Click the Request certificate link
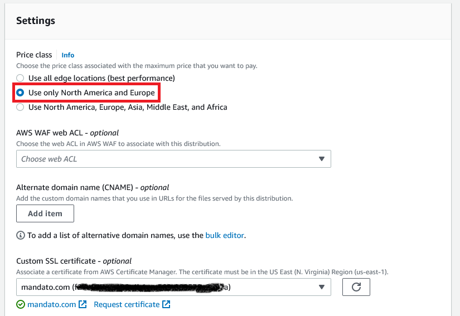 [127, 304]
